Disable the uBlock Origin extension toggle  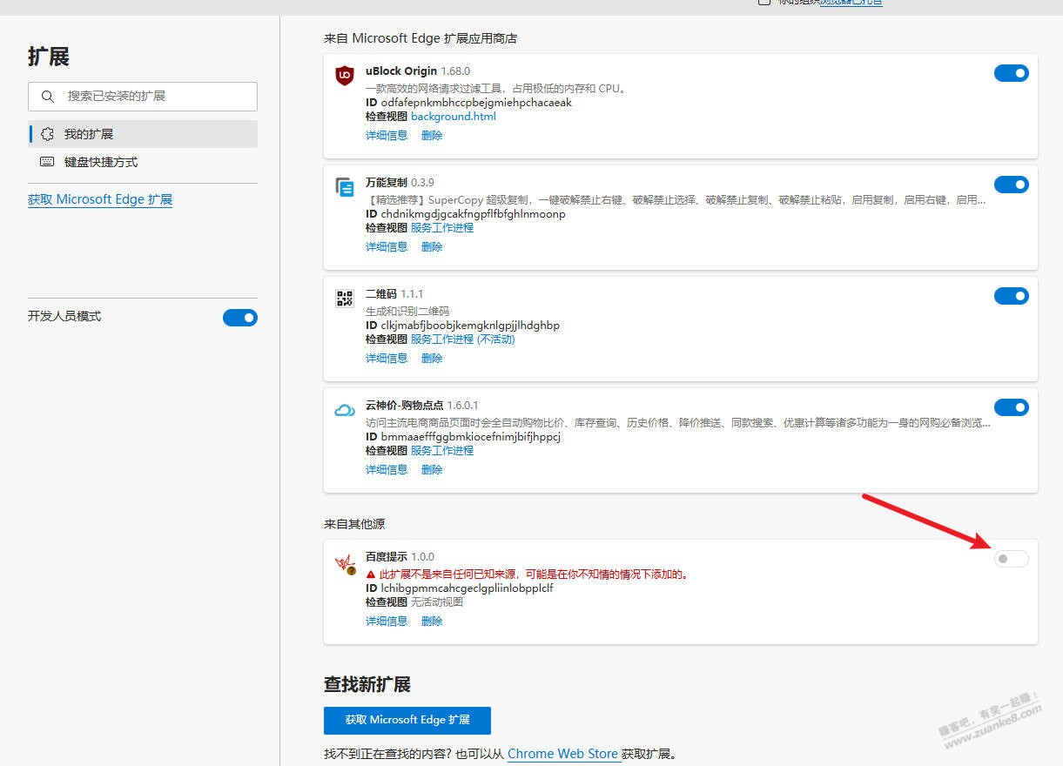[x=1011, y=73]
